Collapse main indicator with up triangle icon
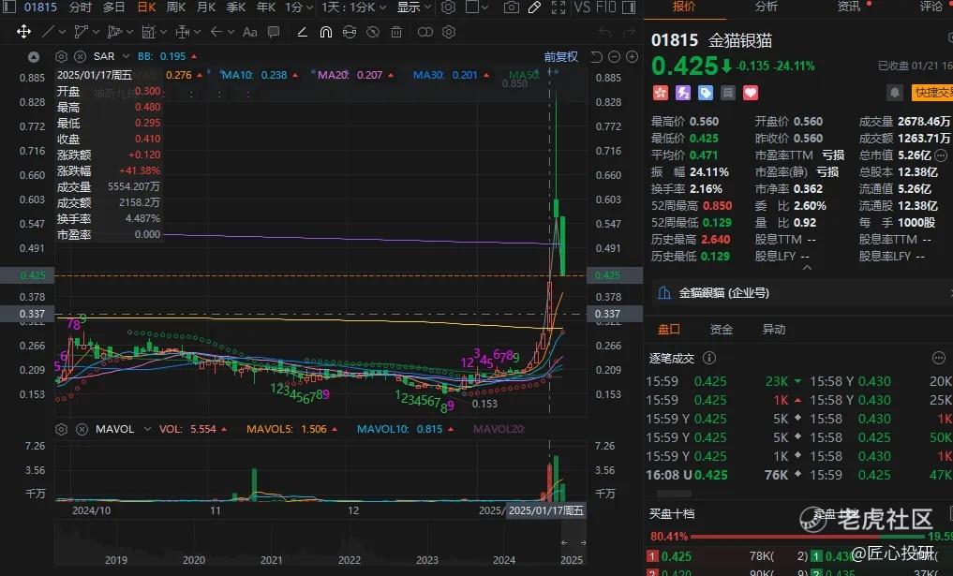This screenshot has height=576, width=953. (x=34, y=57)
